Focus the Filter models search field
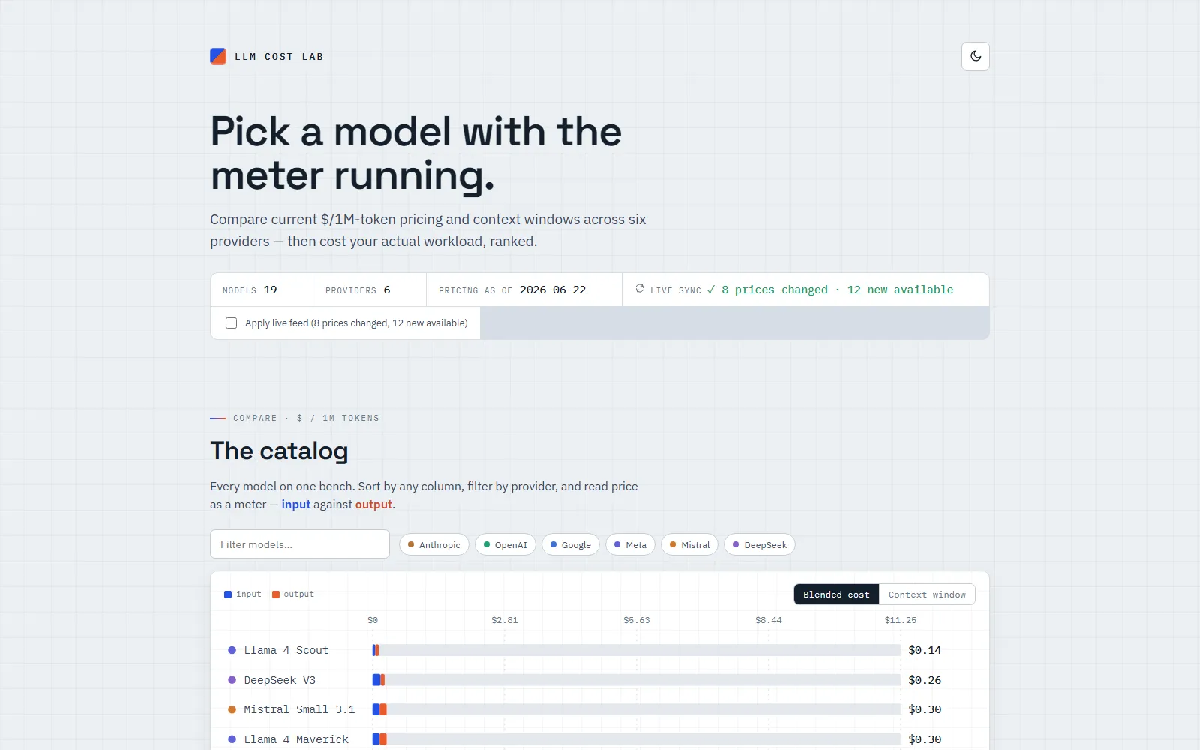 (x=300, y=544)
